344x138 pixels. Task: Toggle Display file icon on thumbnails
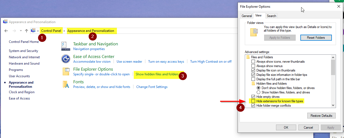253,70
